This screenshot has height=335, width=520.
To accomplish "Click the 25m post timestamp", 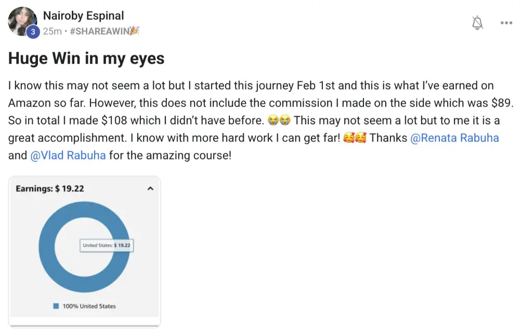I will click(52, 31).
